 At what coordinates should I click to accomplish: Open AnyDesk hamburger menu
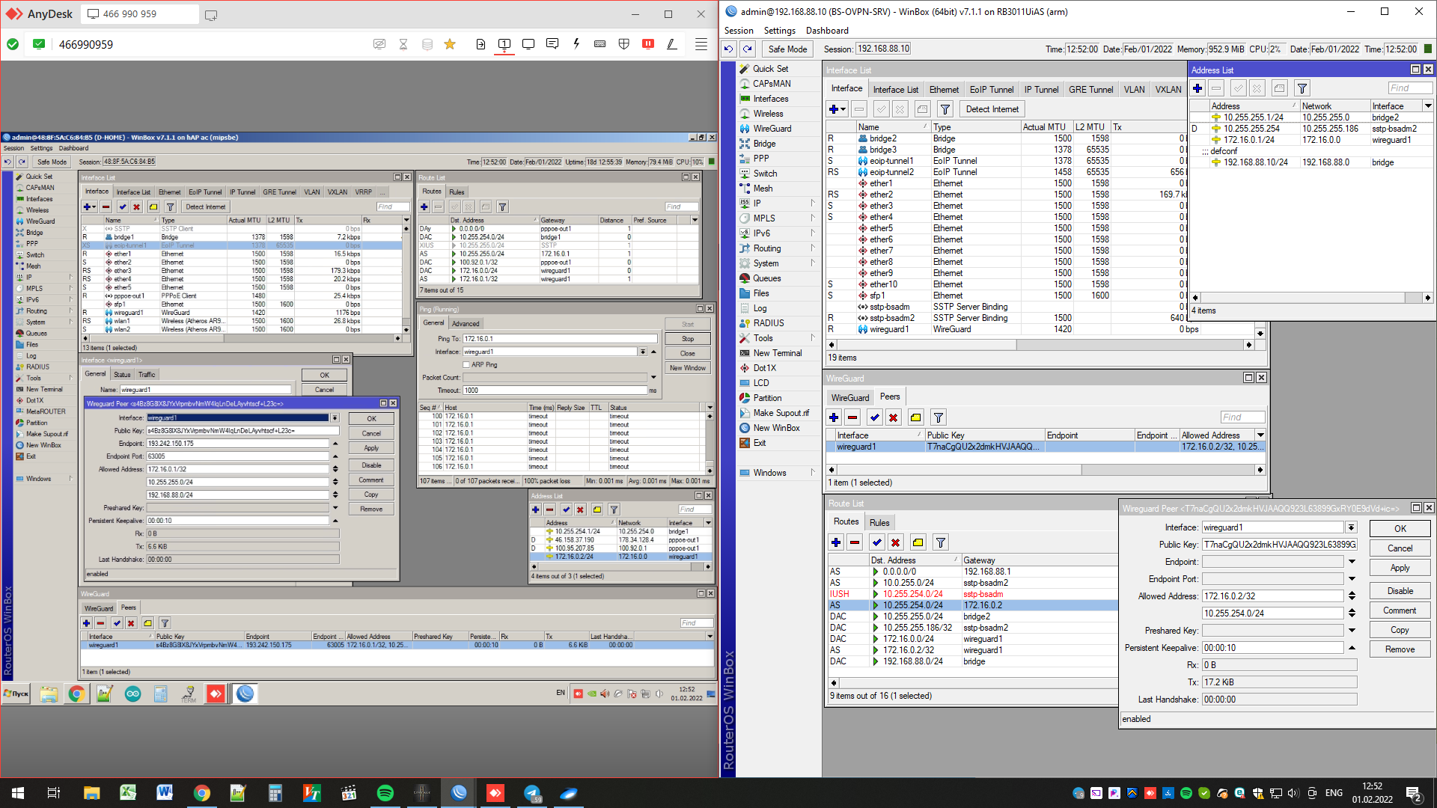click(701, 44)
